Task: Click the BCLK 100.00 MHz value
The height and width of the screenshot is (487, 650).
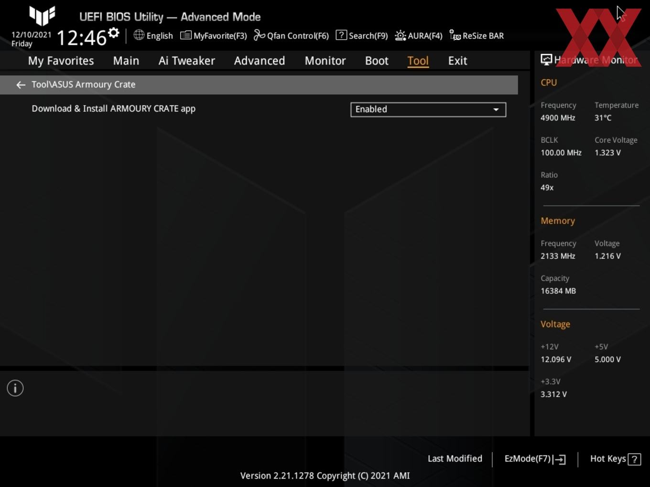Action: pos(561,153)
